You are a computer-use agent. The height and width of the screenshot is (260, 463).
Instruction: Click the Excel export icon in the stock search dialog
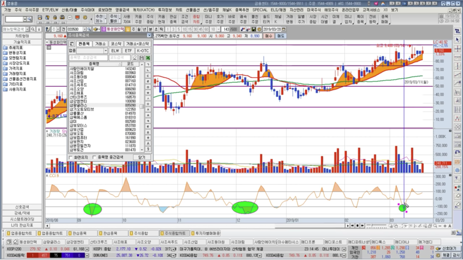(x=148, y=57)
